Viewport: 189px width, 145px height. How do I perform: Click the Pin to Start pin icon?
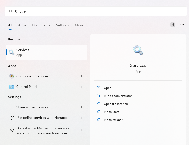99,112
